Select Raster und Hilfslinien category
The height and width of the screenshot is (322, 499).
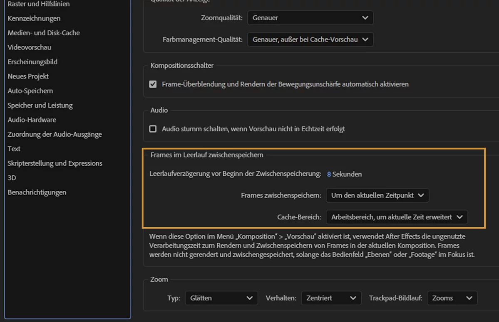(39, 4)
